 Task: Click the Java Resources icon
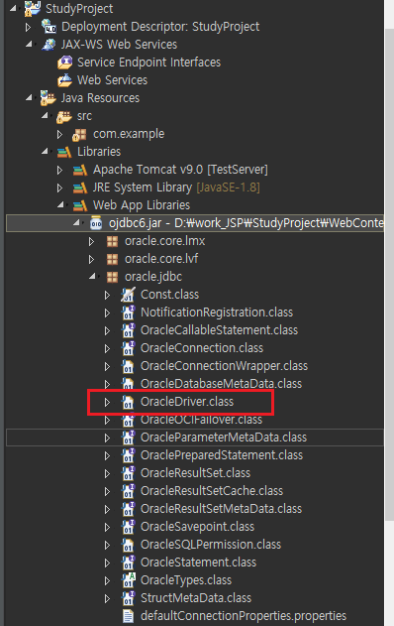tap(49, 98)
